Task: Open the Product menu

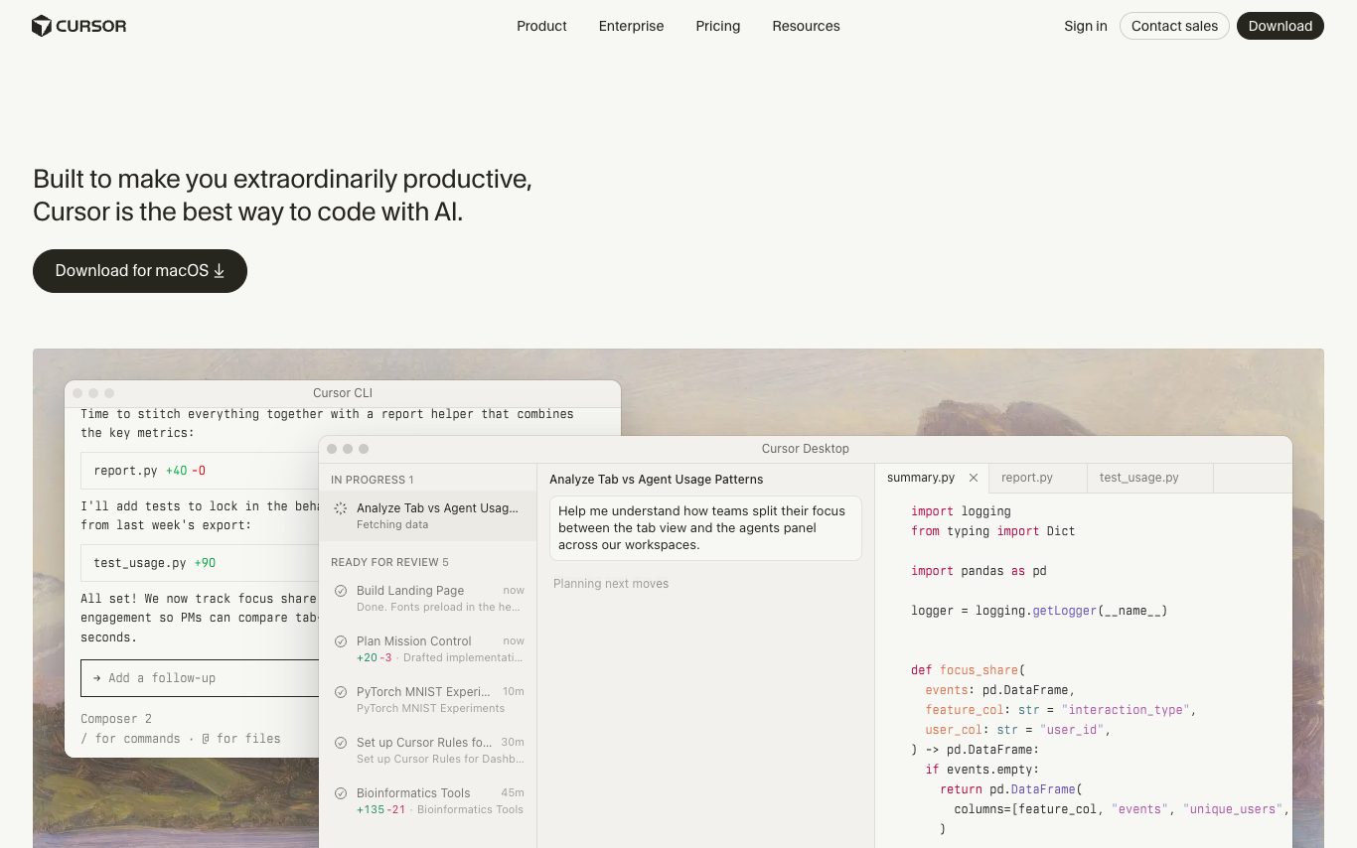Action: (541, 26)
